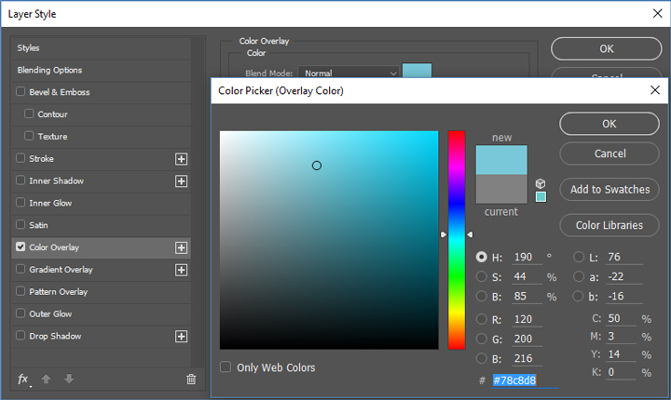Click the new color preview swatch
The height and width of the screenshot is (400, 671).
point(501,160)
